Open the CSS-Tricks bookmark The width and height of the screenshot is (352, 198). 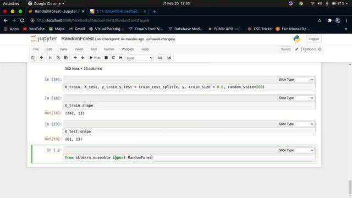click(x=260, y=29)
